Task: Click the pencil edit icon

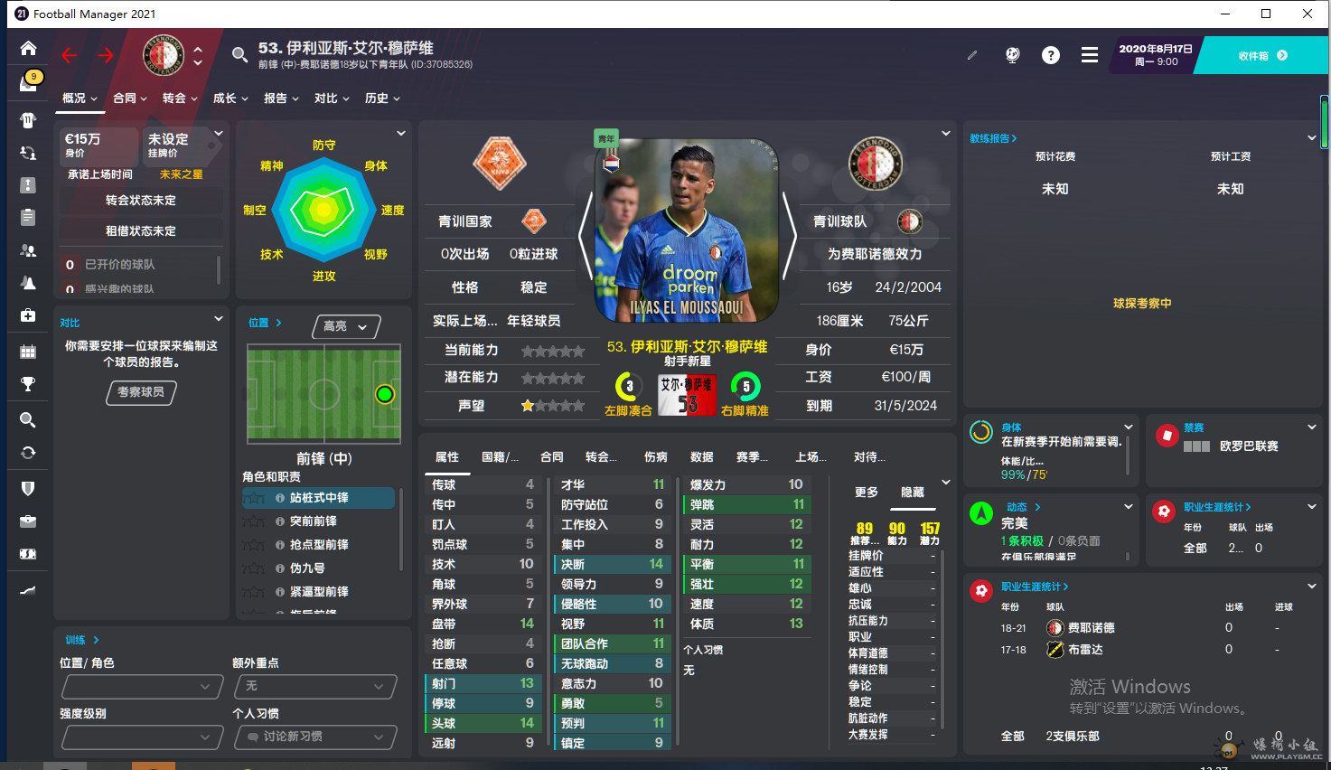Action: [972, 55]
